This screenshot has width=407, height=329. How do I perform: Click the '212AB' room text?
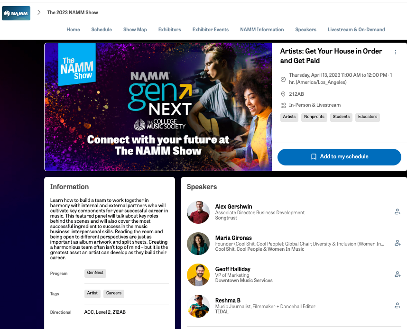[x=296, y=94]
